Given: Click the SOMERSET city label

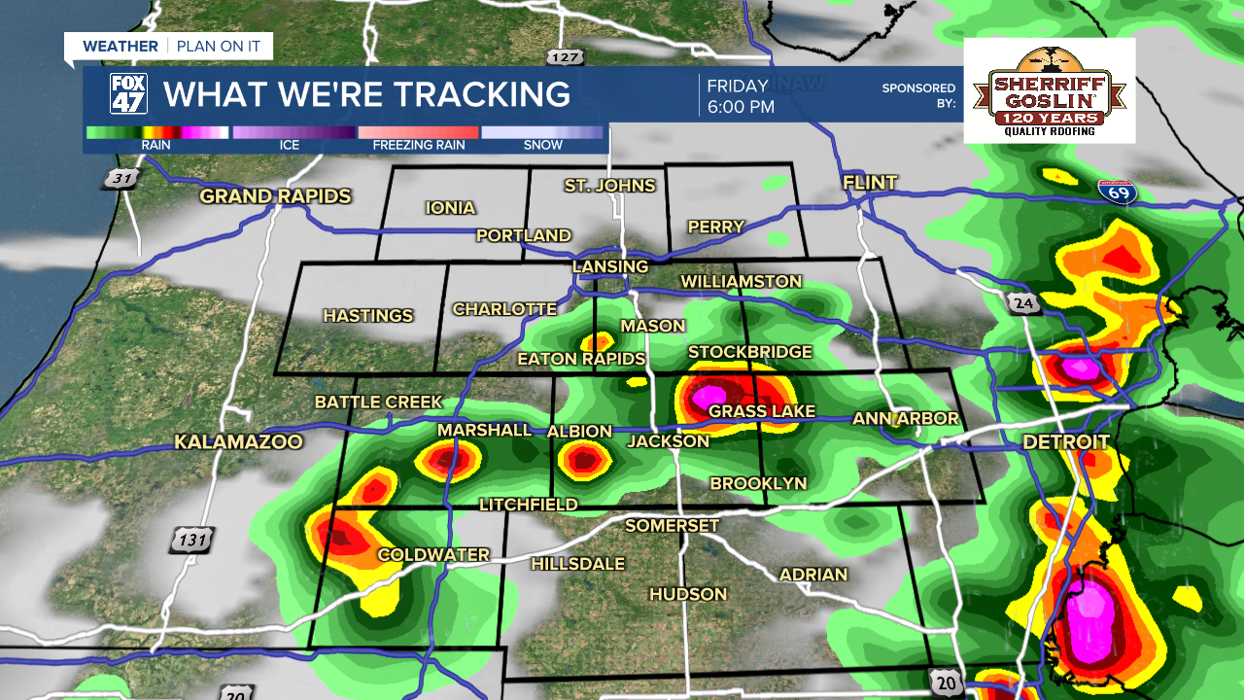Looking at the screenshot, I should [673, 526].
